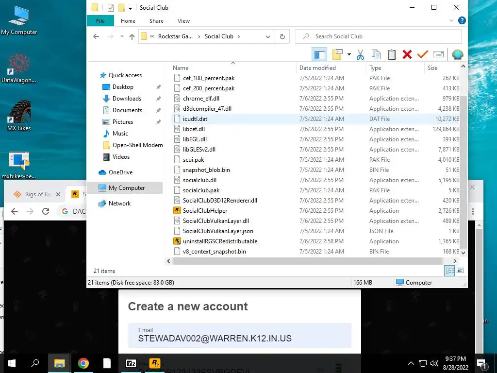The height and width of the screenshot is (373, 497).
Task: Select Desktop in navigation pane
Action: [x=123, y=87]
